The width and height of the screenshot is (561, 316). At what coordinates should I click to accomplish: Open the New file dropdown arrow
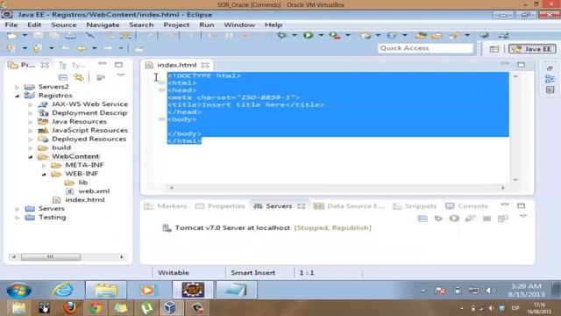(25, 35)
